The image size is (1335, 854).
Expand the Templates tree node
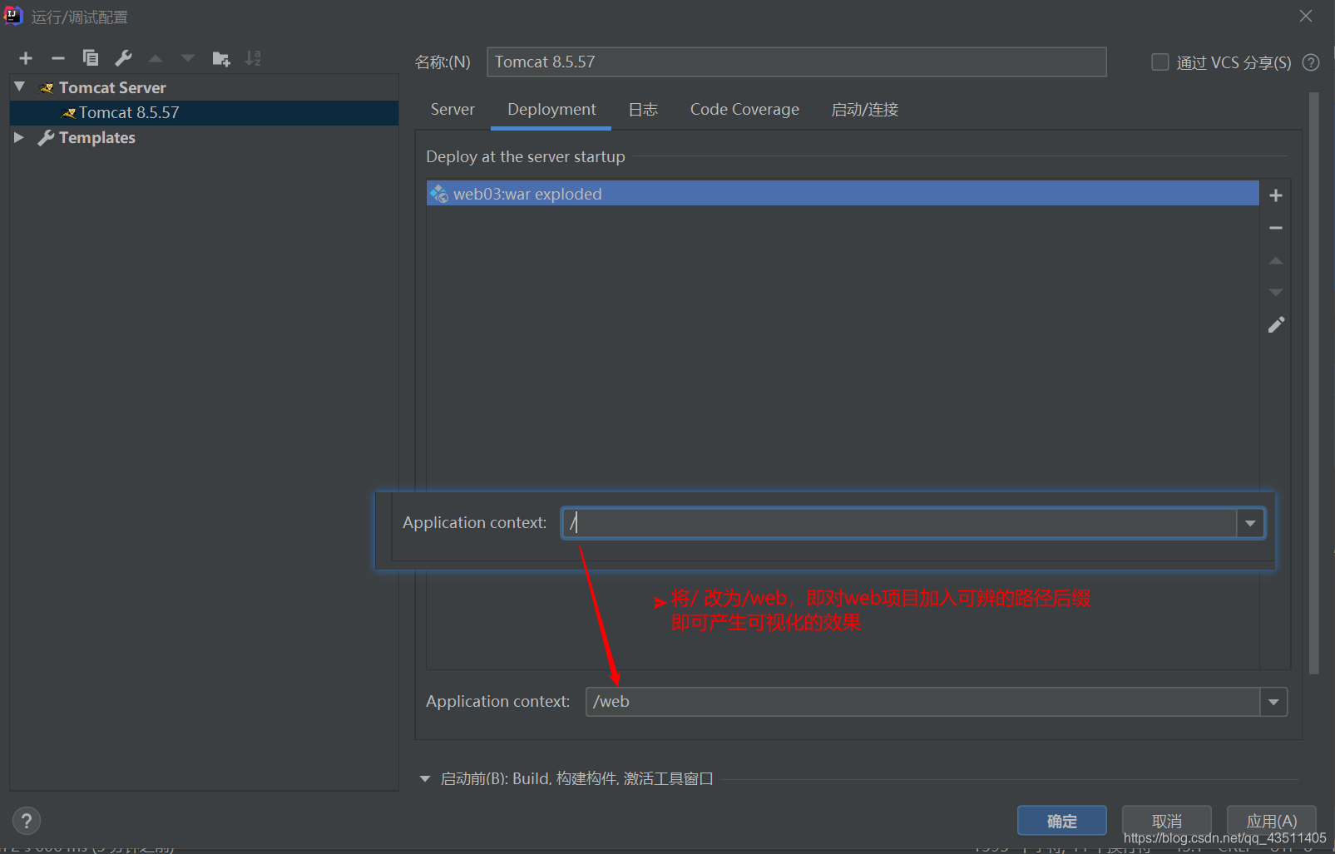[x=18, y=137]
